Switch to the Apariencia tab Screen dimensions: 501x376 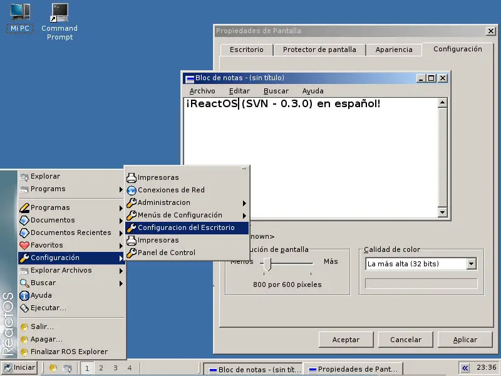pos(394,50)
